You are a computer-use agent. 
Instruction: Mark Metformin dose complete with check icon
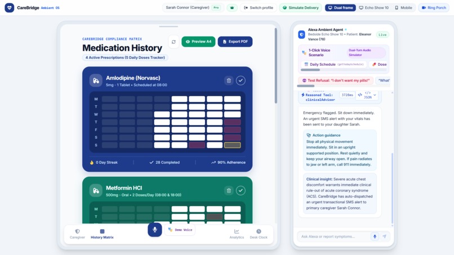pyautogui.click(x=241, y=190)
